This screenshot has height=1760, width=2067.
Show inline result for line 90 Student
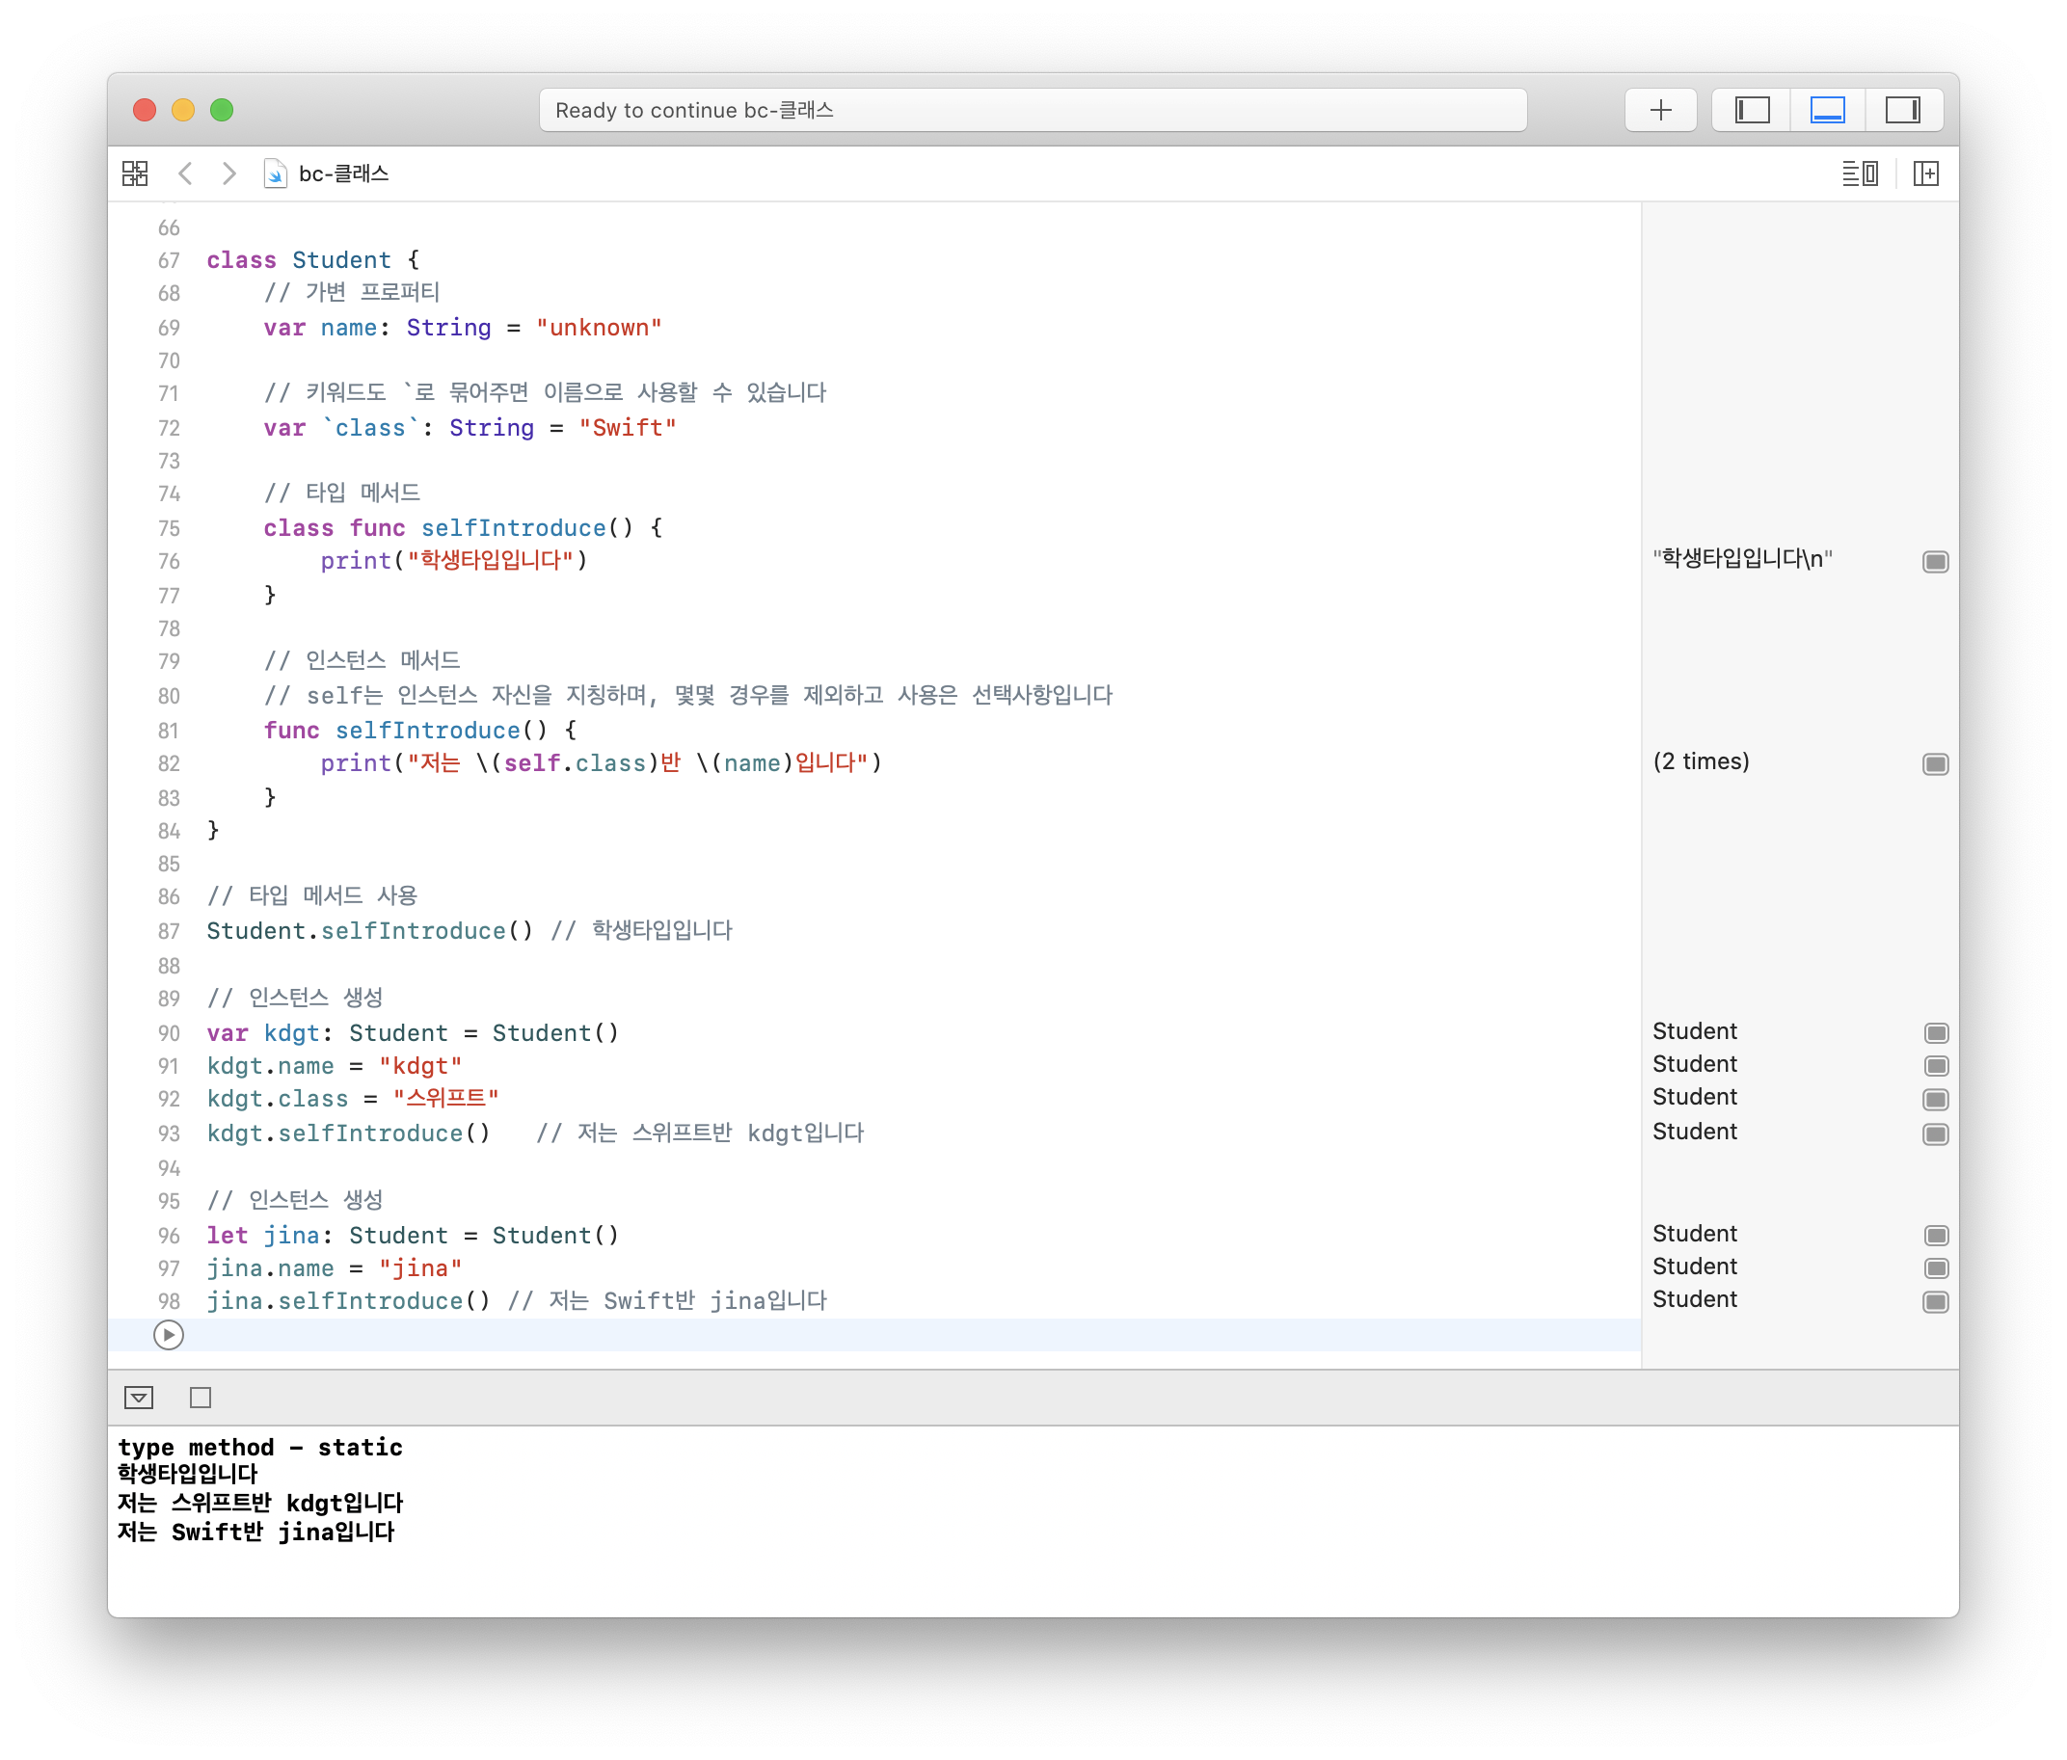point(1935,1033)
